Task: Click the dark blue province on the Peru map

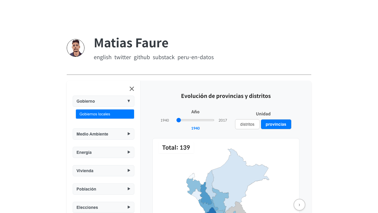Action: click(211, 211)
